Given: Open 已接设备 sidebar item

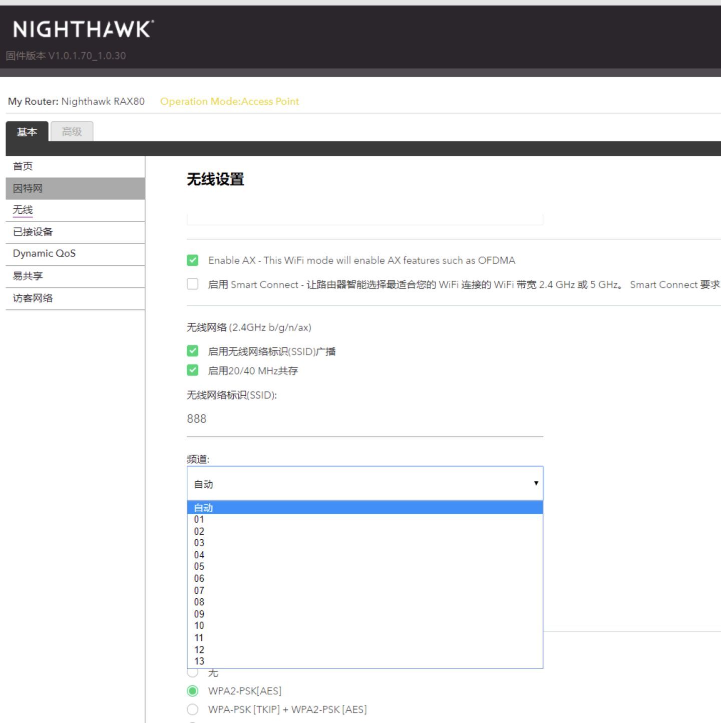Looking at the screenshot, I should (75, 232).
